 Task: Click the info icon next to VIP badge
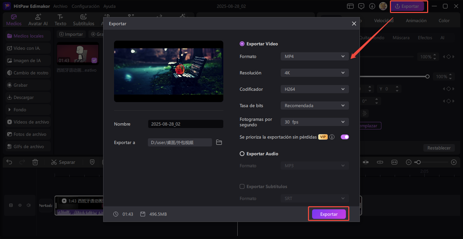tap(332, 137)
